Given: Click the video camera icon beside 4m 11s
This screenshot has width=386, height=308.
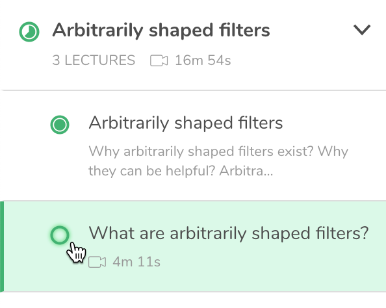Looking at the screenshot, I should 97,262.
